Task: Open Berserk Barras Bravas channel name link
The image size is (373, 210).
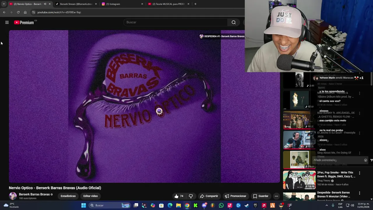Action: (x=34, y=194)
